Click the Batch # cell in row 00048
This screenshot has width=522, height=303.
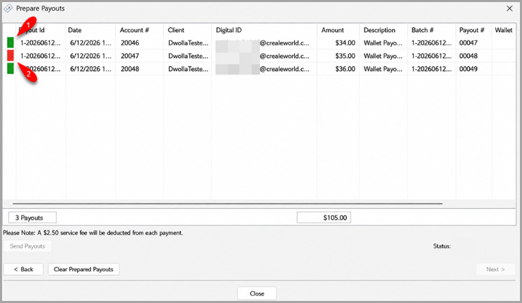tap(432, 55)
